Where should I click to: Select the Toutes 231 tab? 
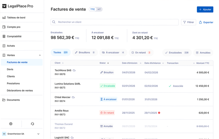61,53
